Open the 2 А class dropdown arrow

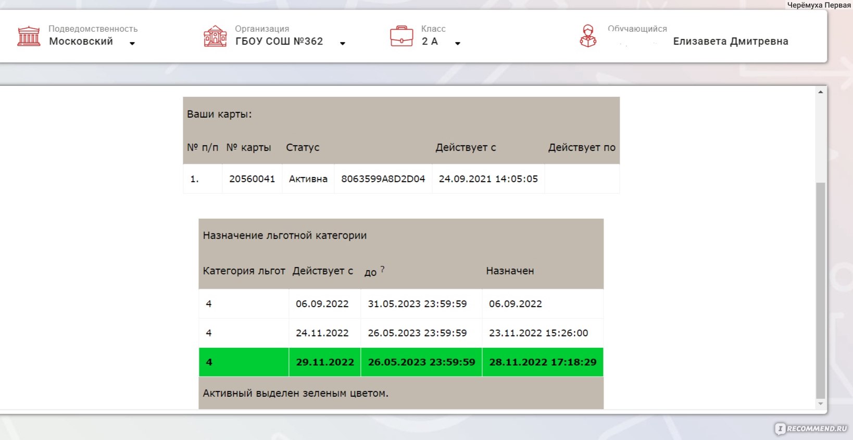point(458,44)
